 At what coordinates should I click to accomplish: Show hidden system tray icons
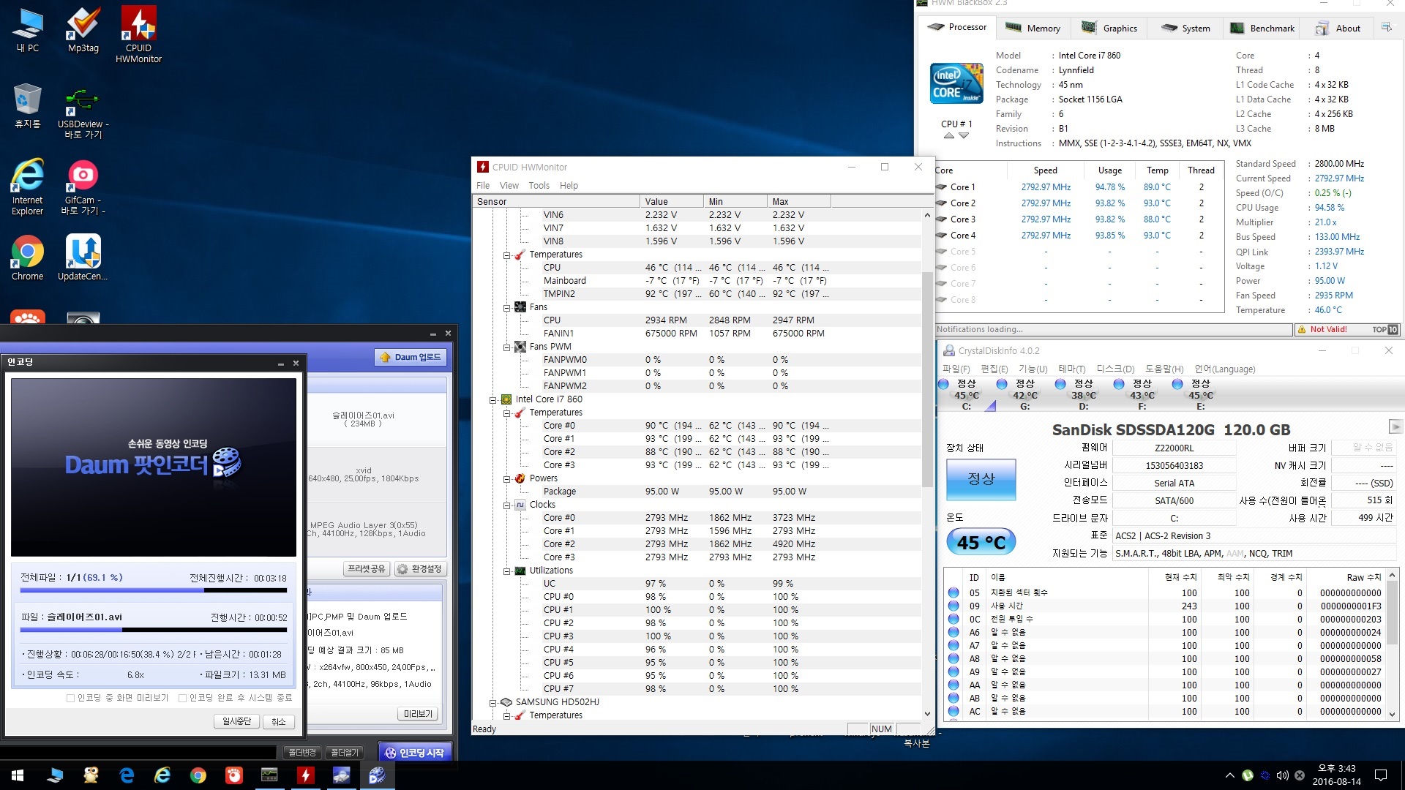coord(1229,775)
